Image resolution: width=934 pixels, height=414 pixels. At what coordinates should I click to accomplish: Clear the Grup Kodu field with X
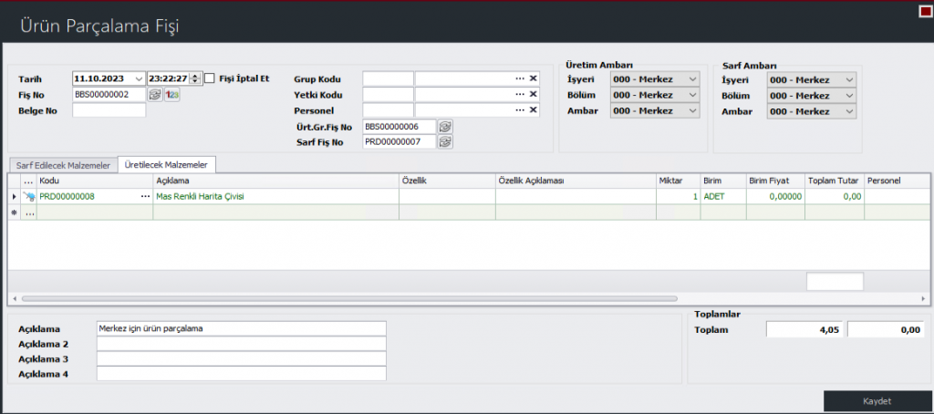pos(534,78)
